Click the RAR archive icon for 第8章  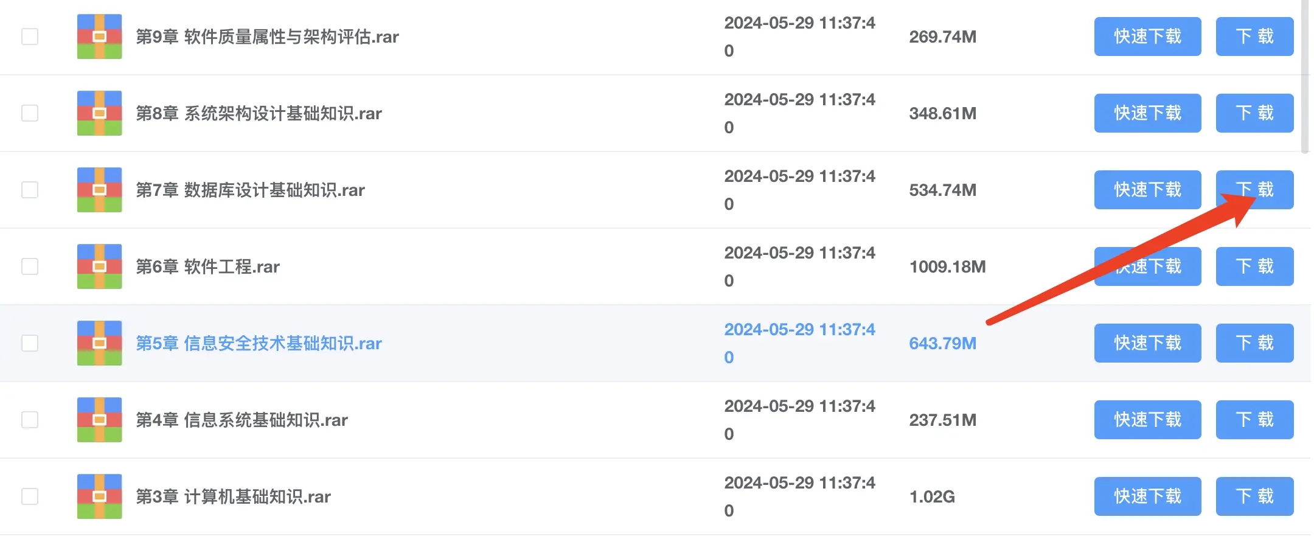click(x=99, y=113)
